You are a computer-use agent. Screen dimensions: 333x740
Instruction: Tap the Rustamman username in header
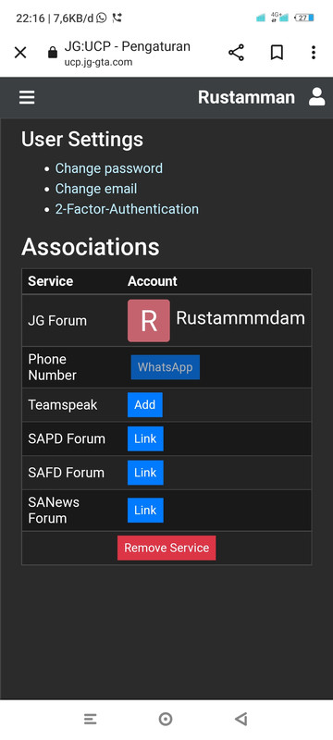pyautogui.click(x=246, y=97)
